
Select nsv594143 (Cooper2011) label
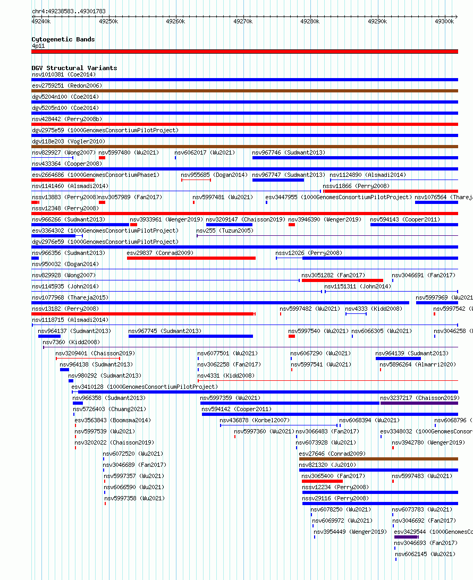pyautogui.click(x=406, y=219)
